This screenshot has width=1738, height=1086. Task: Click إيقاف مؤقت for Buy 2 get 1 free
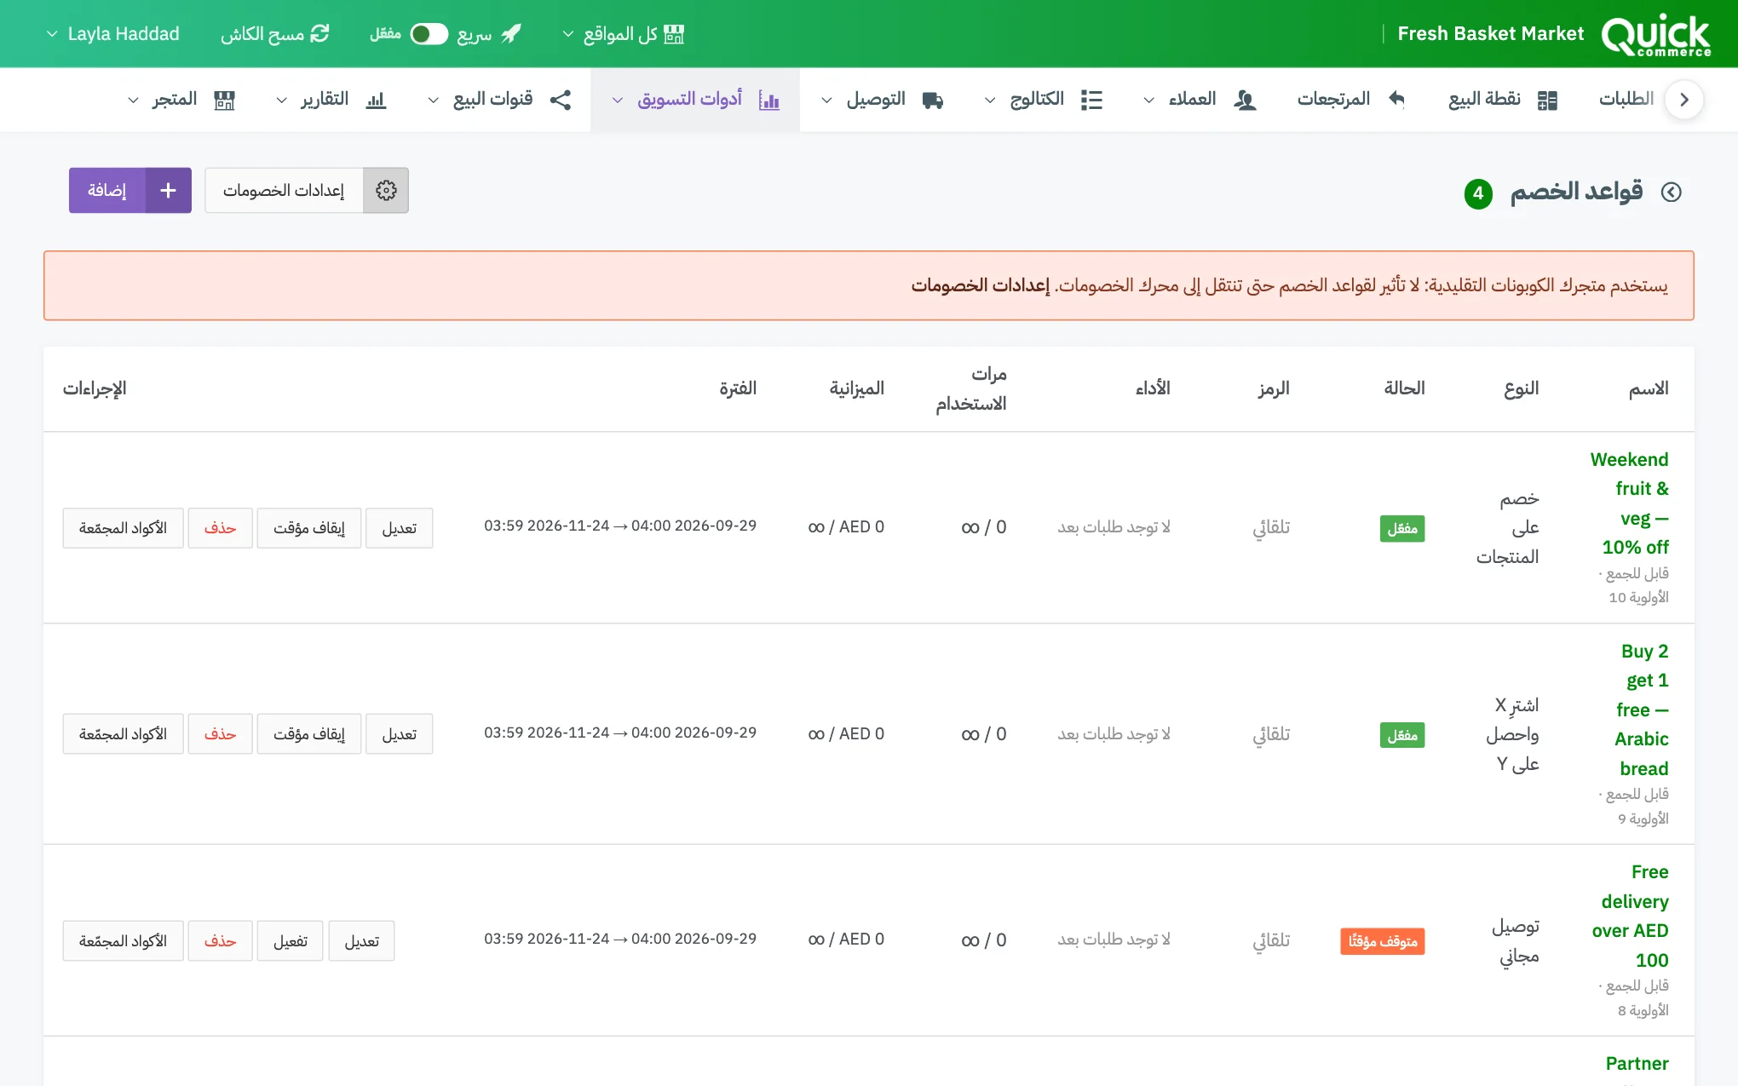pyautogui.click(x=309, y=734)
